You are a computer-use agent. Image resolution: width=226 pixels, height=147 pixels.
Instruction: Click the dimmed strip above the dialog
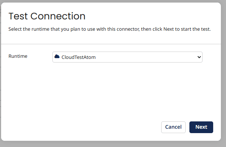click(x=110, y=1)
